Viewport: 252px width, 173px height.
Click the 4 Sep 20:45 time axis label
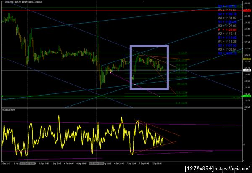click(x=119, y=163)
